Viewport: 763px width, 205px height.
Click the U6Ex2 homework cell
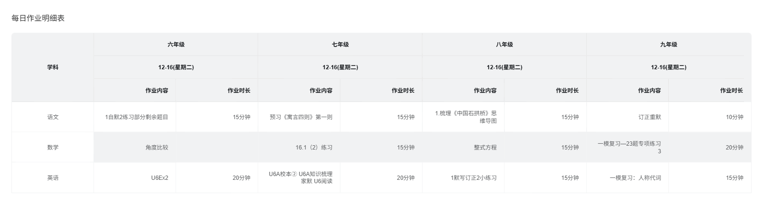[160, 178]
